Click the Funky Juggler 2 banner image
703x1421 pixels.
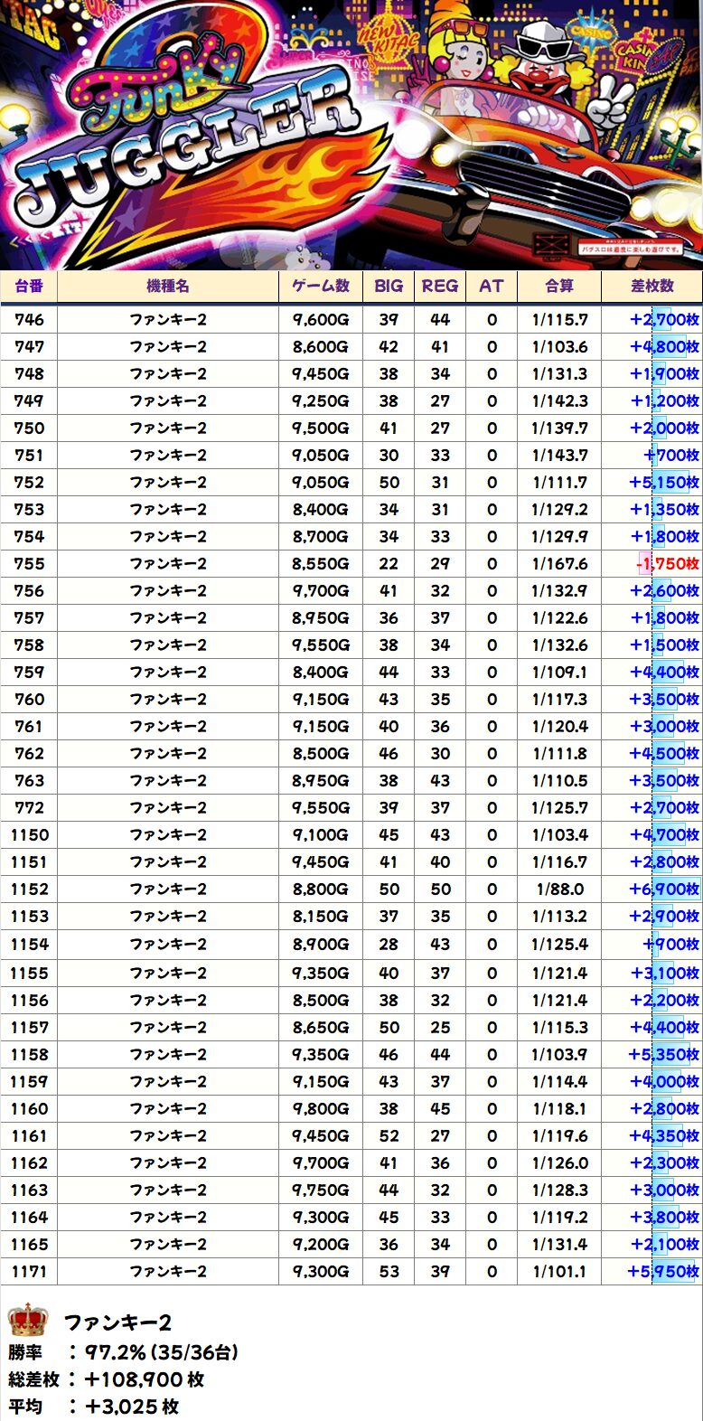coord(351,135)
